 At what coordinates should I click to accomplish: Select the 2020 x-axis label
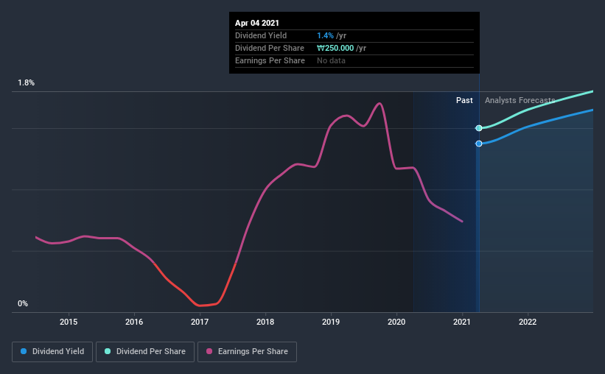(396, 322)
